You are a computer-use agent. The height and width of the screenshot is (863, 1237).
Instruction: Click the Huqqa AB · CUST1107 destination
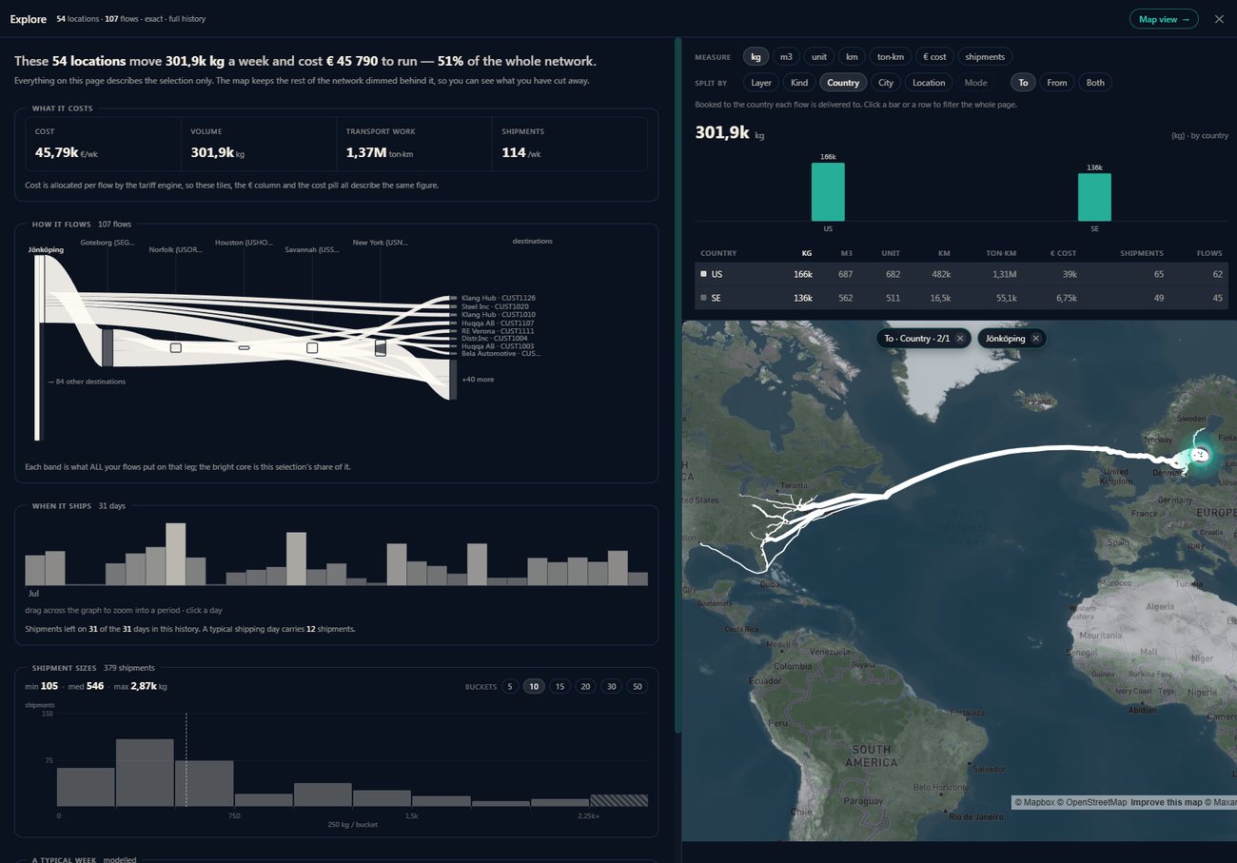point(498,323)
